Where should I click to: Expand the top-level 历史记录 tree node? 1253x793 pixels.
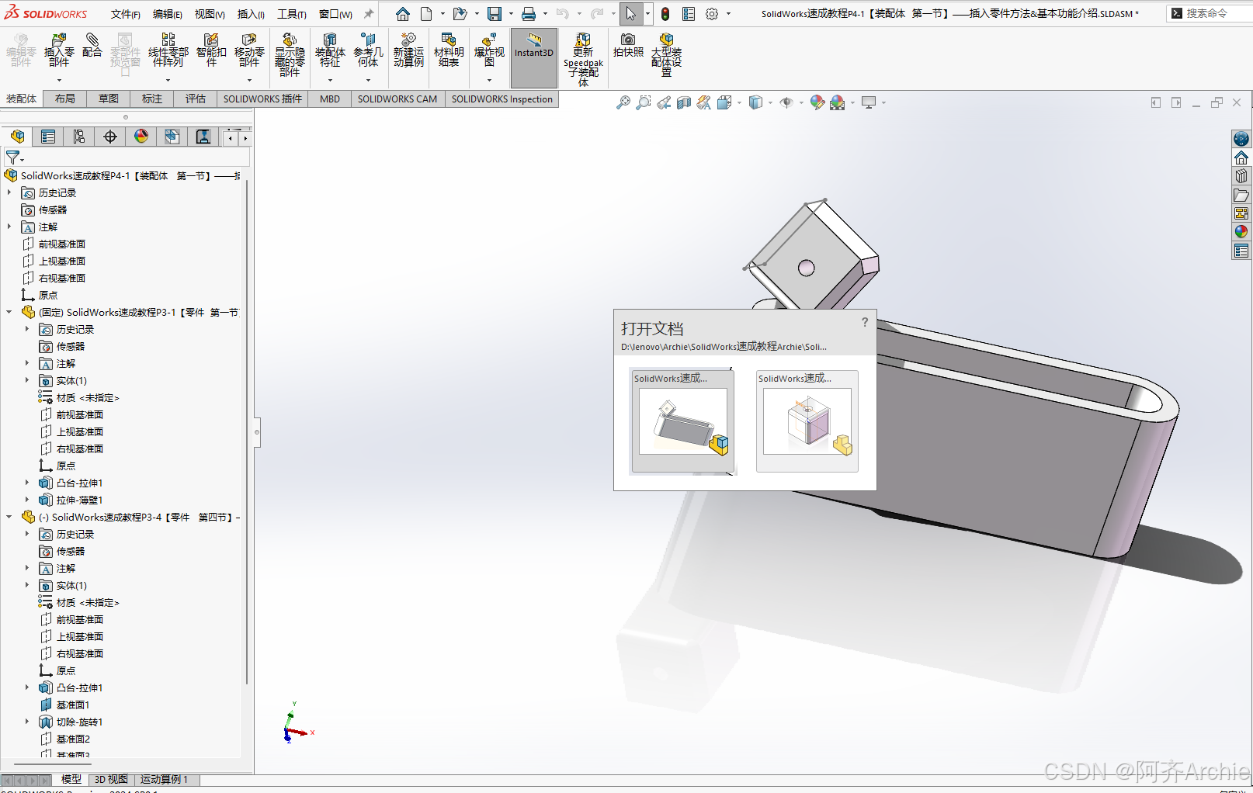click(x=9, y=192)
